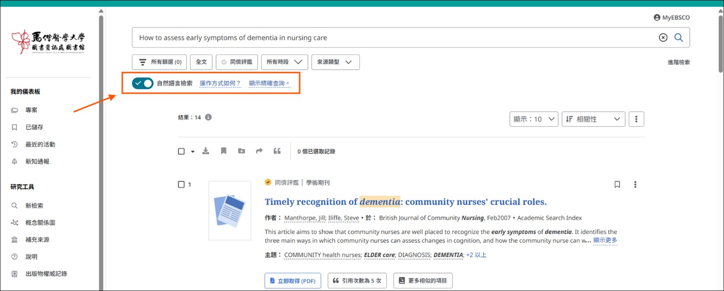Toggle the 自然語言檢索 switch off
The width and height of the screenshot is (724, 291).
click(142, 83)
